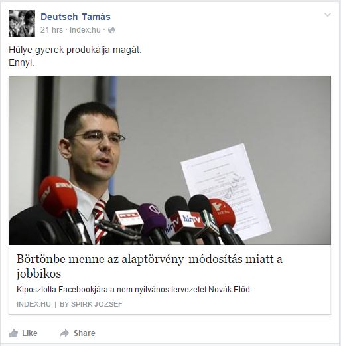341x346 pixels.
Task: Open Deutsch Tamás profile name link
Action: click(x=76, y=17)
